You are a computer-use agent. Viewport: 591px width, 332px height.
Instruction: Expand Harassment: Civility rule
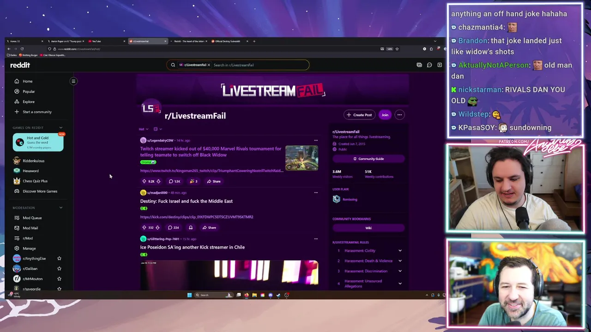(x=400, y=251)
